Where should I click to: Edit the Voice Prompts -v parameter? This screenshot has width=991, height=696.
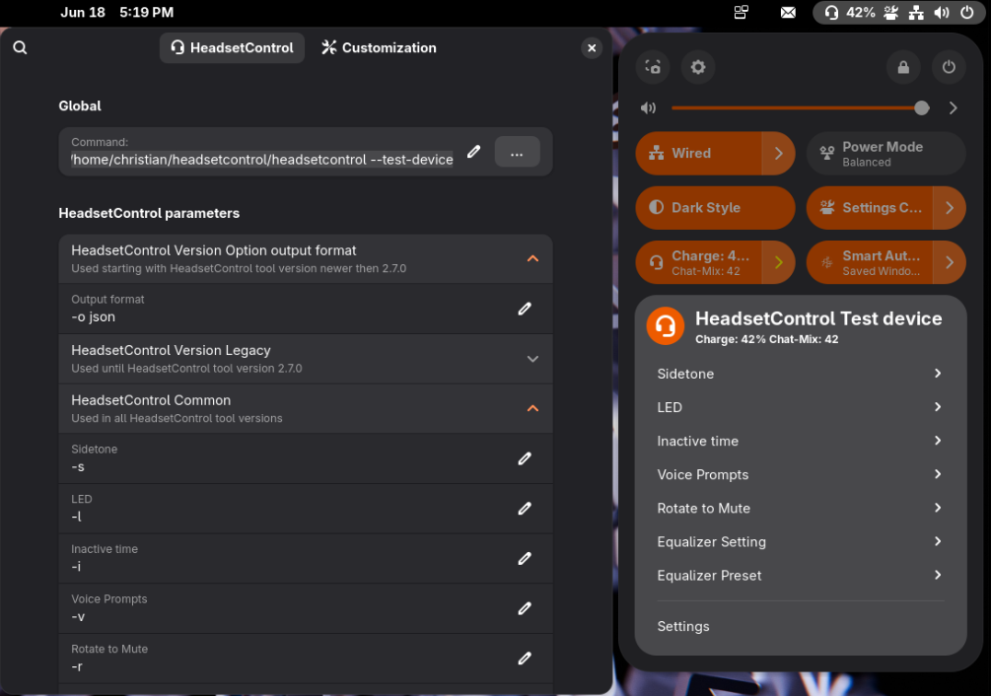pyautogui.click(x=525, y=608)
